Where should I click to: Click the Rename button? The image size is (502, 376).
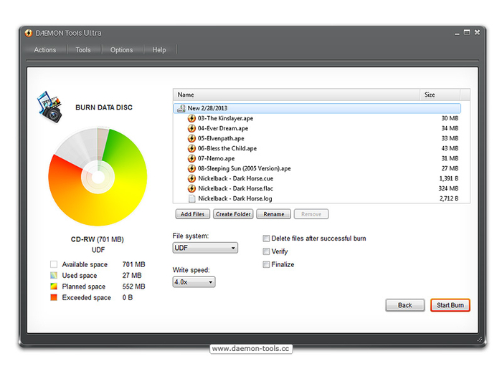(x=274, y=214)
